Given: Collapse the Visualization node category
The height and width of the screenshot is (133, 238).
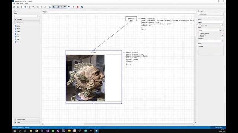Looking at the screenshot, I should click(27, 23).
